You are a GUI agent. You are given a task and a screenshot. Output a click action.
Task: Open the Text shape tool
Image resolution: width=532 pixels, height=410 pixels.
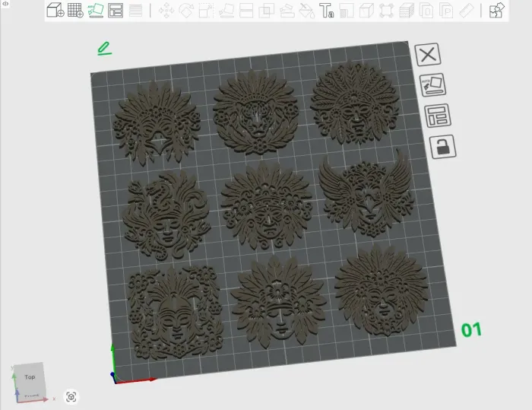pyautogui.click(x=326, y=11)
